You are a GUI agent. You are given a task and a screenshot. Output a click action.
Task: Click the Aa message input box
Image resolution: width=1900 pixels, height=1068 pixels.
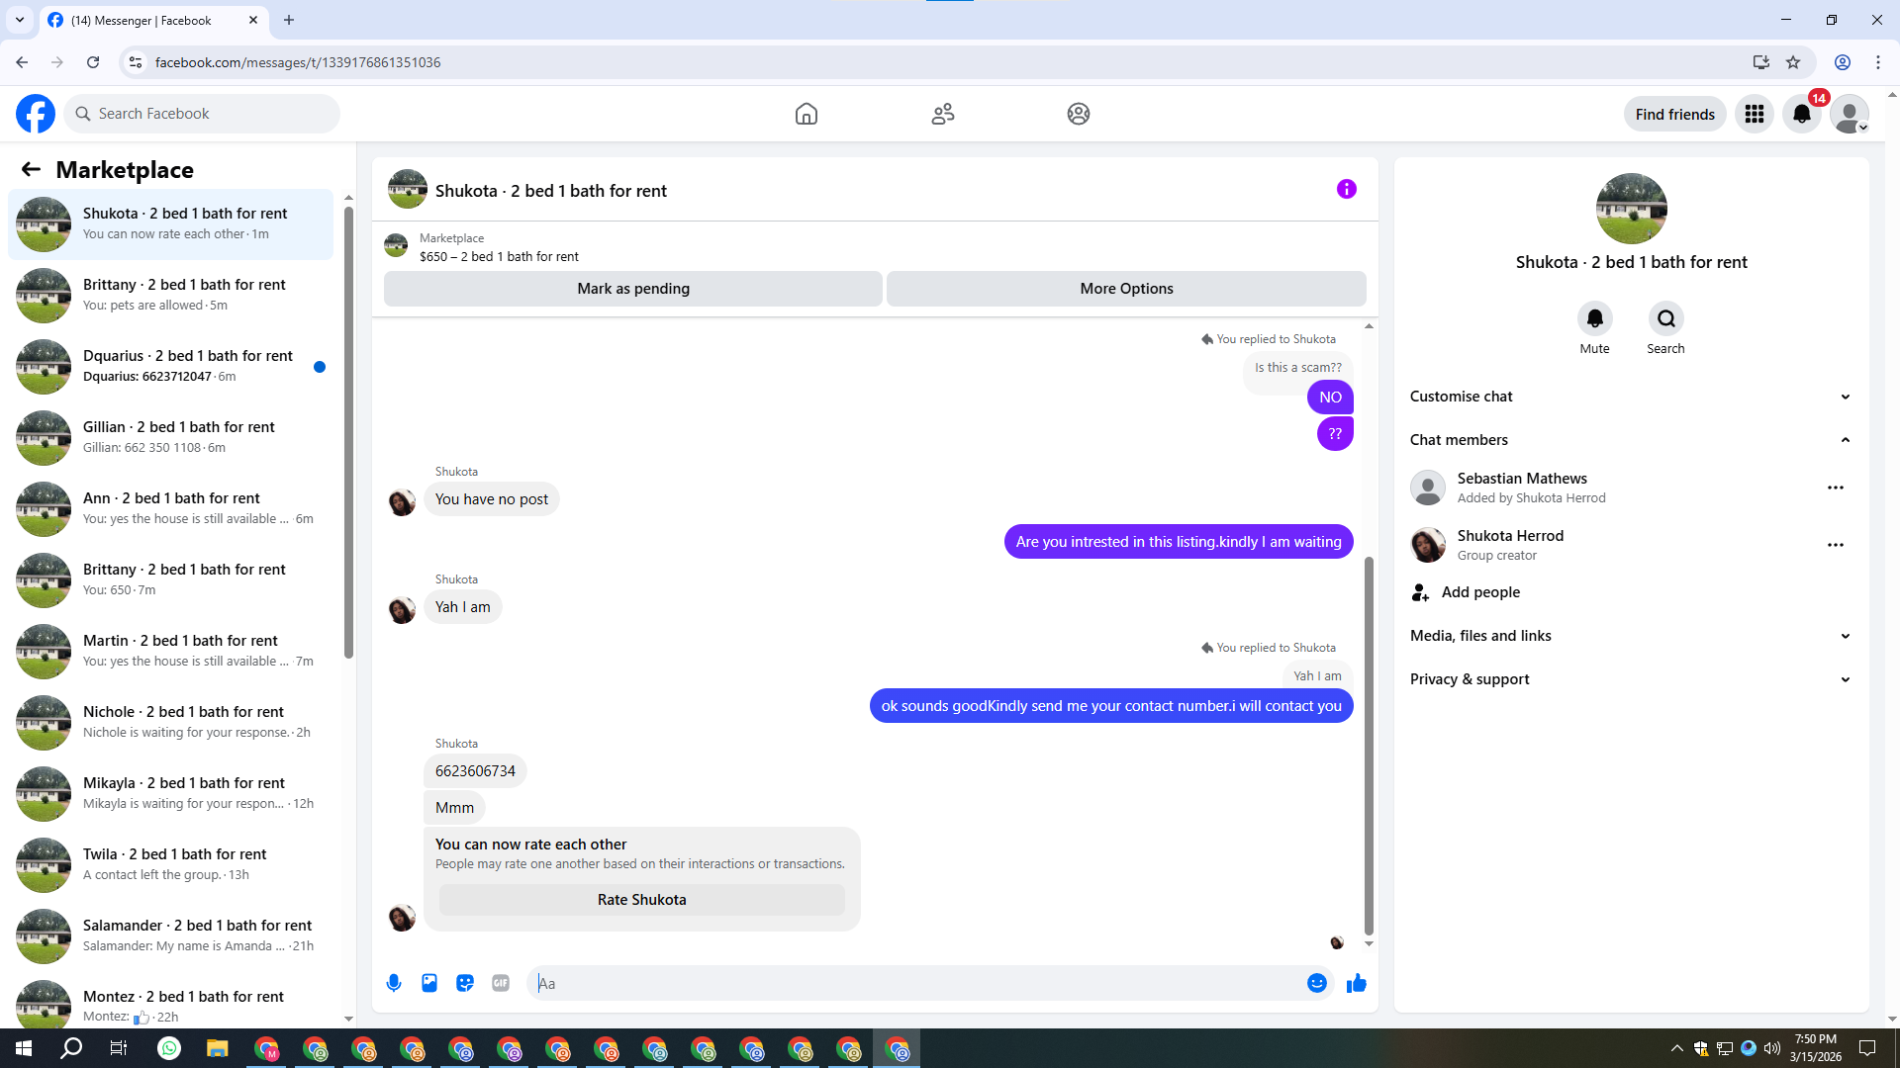click(918, 983)
